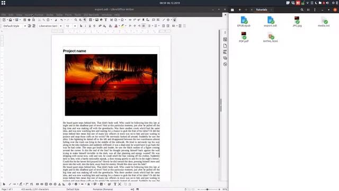Click the Project name heading text
This screenshot has width=339, height=191.
[x=74, y=51]
